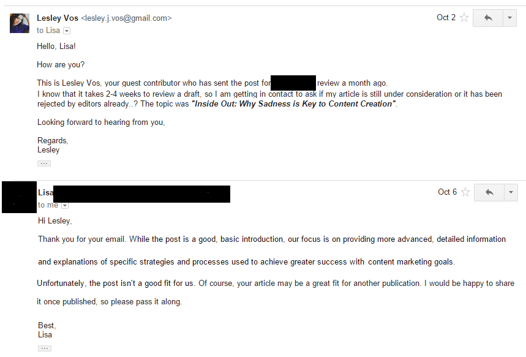526x357 pixels.
Task: Show details arrow next to 'to me'
Action: 65,205
